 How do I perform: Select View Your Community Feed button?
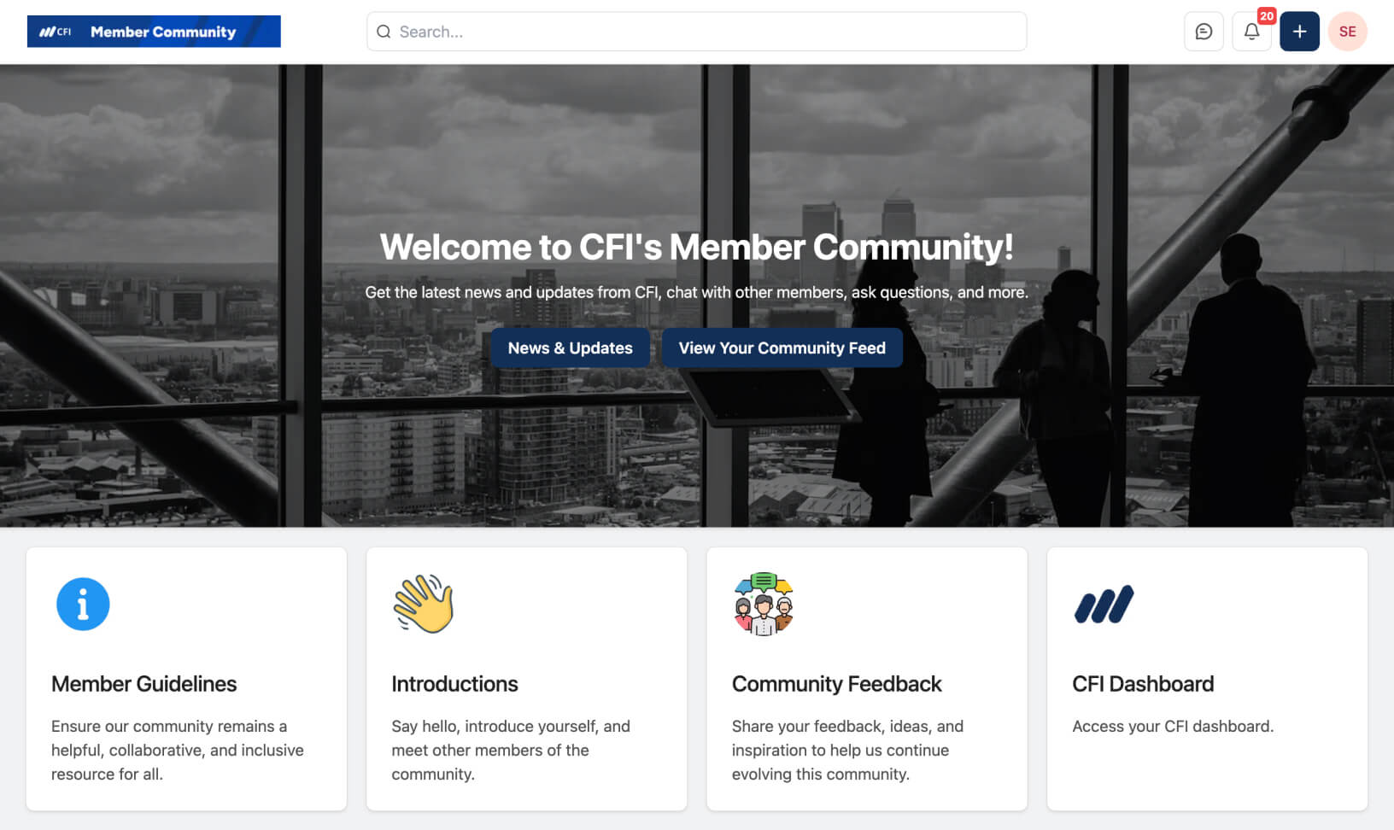[782, 348]
